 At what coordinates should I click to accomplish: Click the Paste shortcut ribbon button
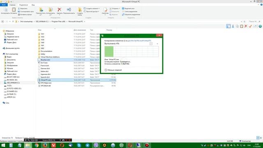(25, 15)
